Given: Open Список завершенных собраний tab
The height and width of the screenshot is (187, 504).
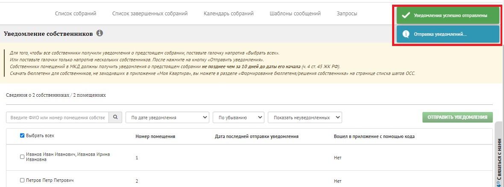Looking at the screenshot, I should pos(150,14).
